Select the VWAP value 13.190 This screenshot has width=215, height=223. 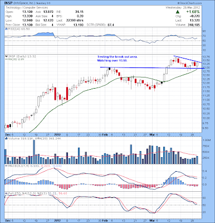click(x=79, y=25)
